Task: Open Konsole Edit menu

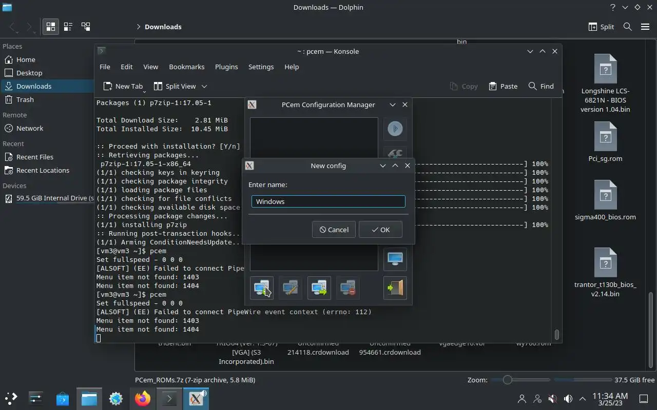Action: point(127,67)
